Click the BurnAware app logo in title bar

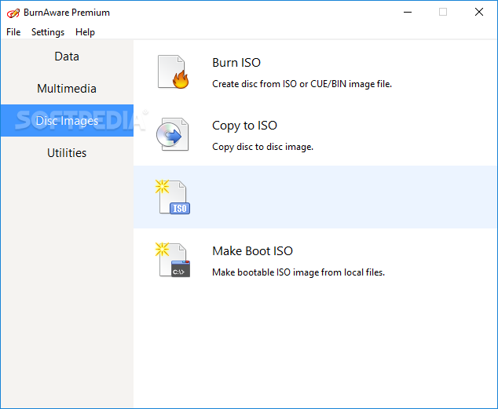13,13
